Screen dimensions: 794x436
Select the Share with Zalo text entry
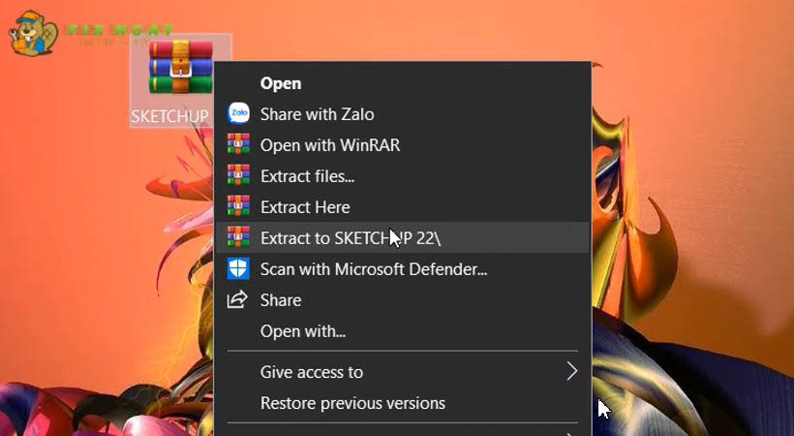coord(317,114)
